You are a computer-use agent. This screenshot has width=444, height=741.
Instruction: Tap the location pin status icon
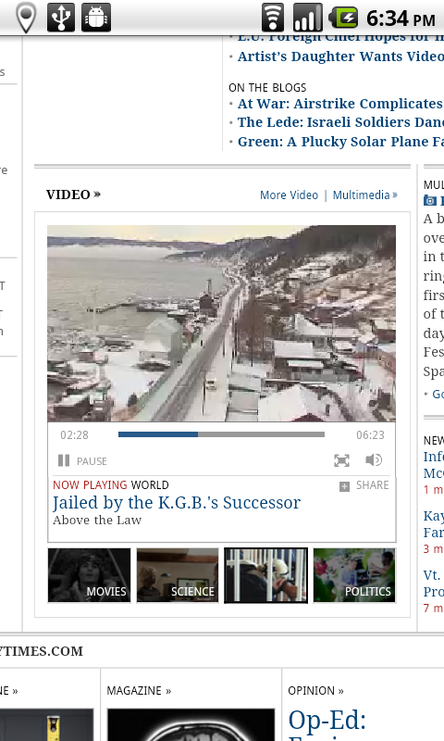point(26,18)
